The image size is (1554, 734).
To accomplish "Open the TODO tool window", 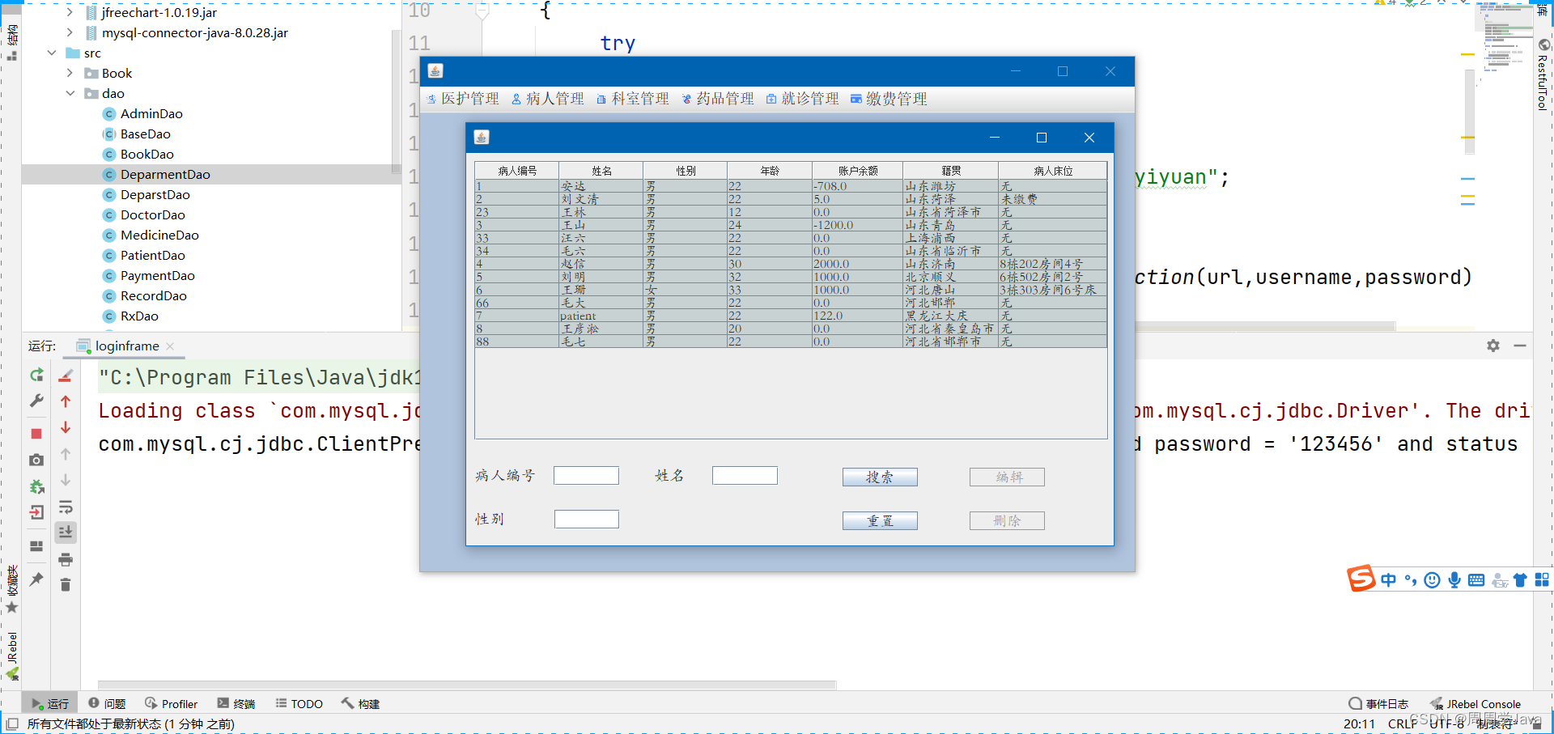I will click(x=299, y=703).
